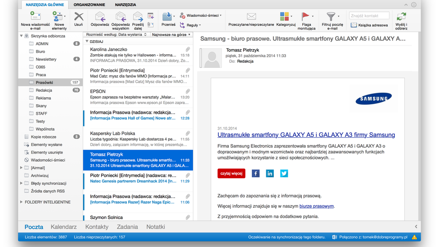Create a new e-mail with Nowa wiadomość

point(35,21)
